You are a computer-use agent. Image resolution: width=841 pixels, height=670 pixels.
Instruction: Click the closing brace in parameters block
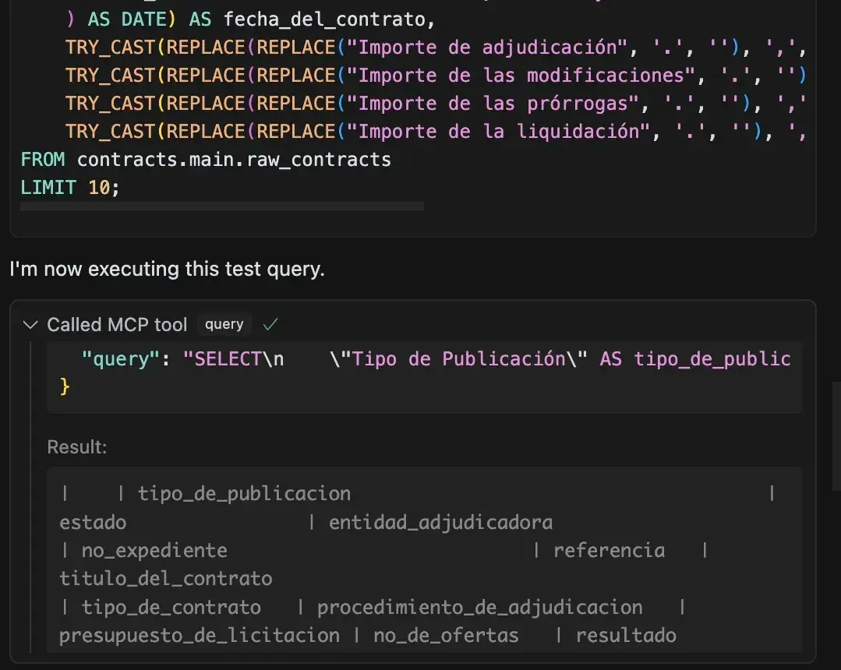click(65, 386)
